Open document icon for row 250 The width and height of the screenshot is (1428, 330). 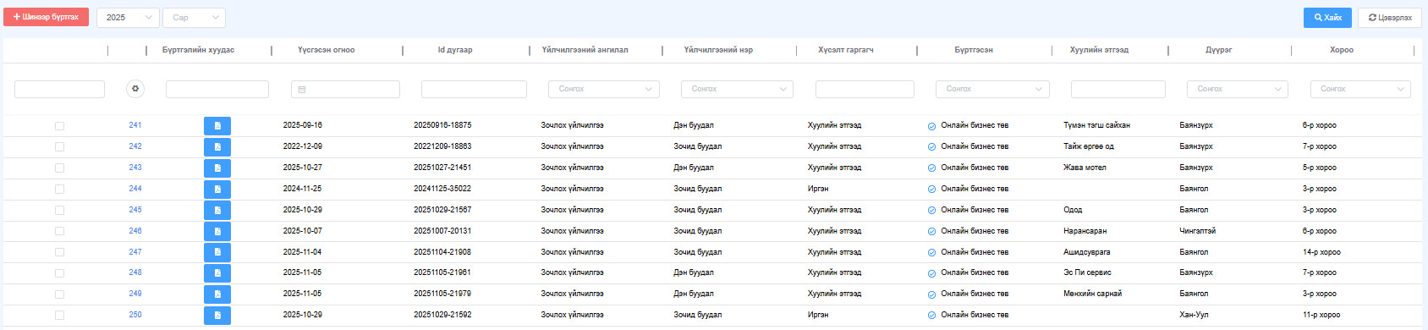pyautogui.click(x=217, y=316)
